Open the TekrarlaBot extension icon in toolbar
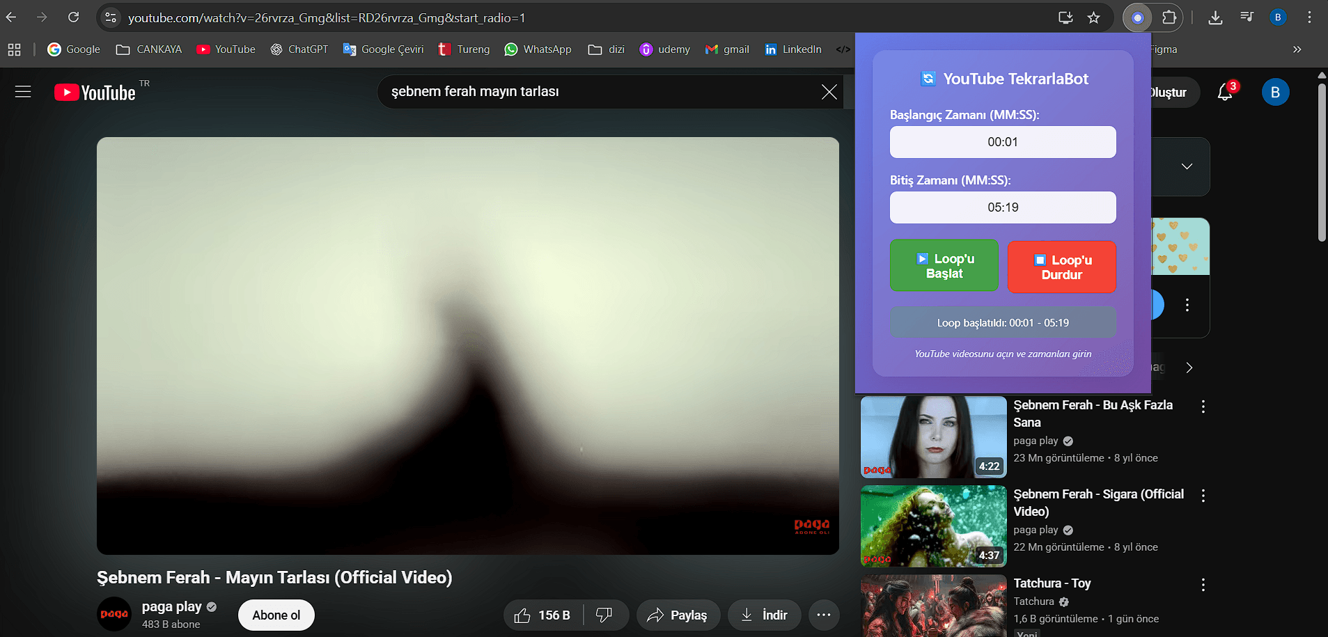Image resolution: width=1328 pixels, height=637 pixels. pos(1137,17)
